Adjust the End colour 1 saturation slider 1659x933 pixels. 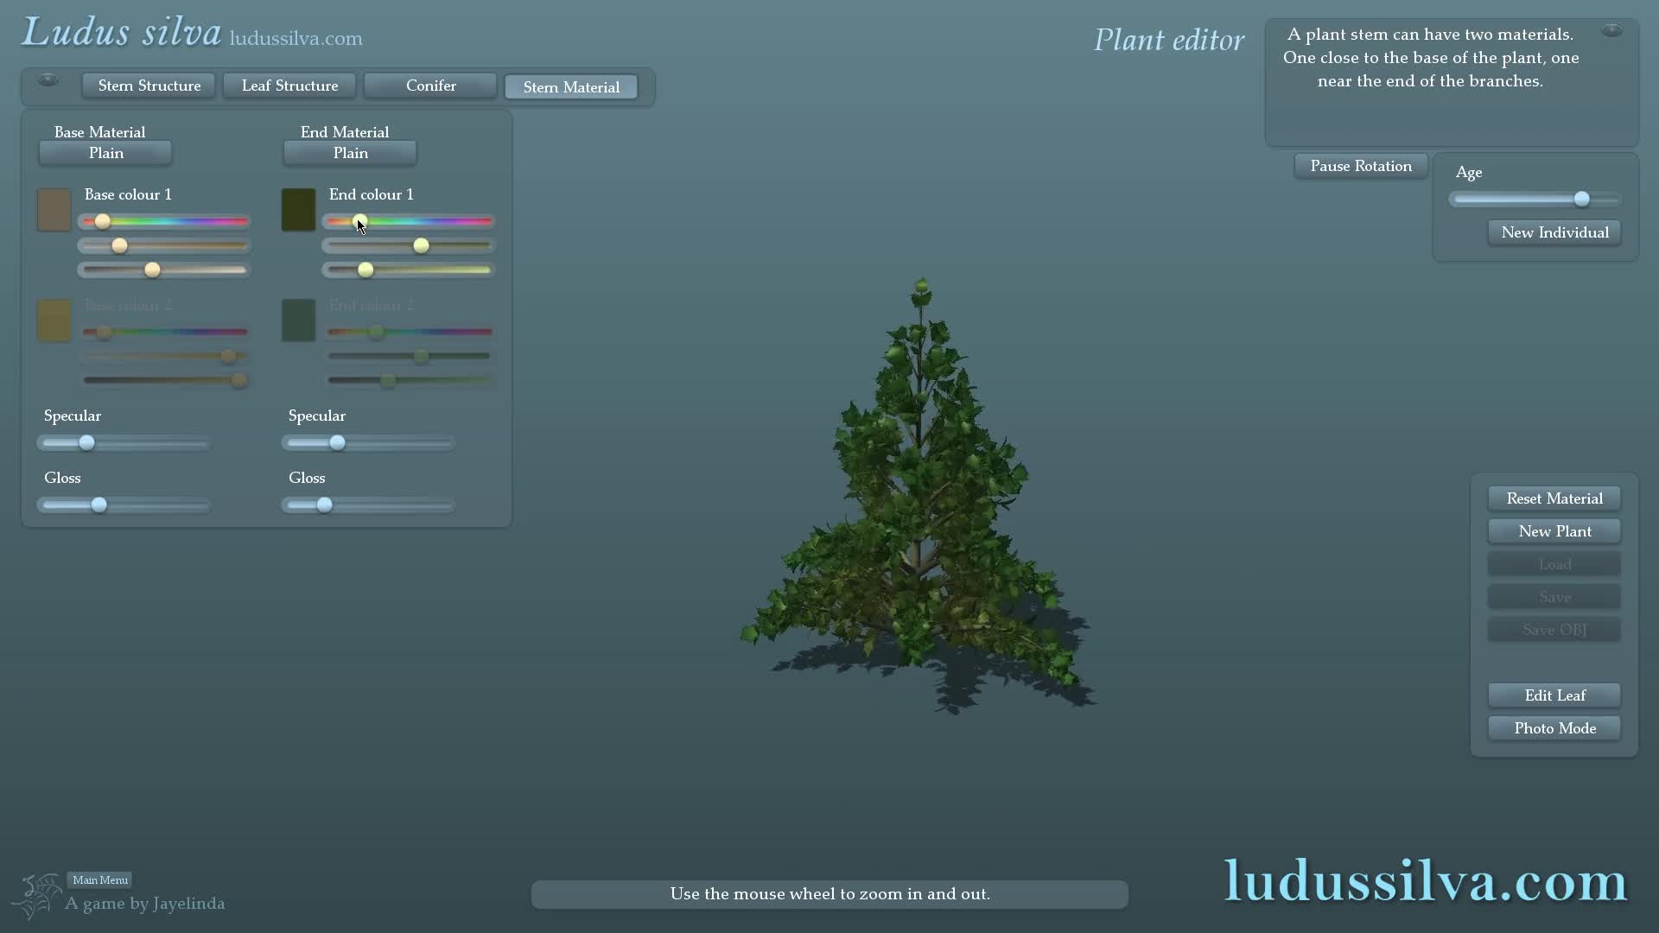tap(409, 246)
